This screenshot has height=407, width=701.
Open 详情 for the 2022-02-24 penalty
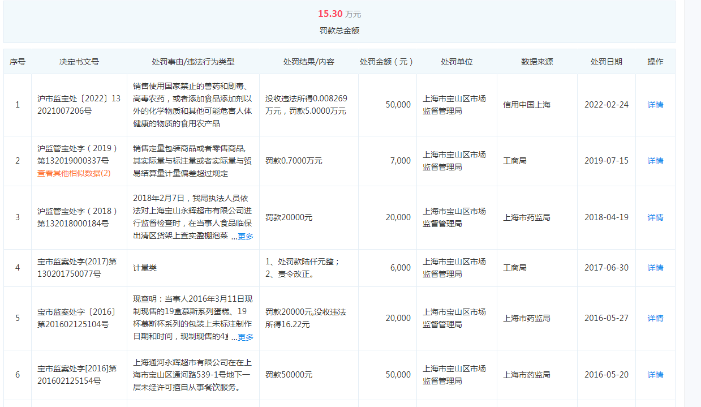655,105
